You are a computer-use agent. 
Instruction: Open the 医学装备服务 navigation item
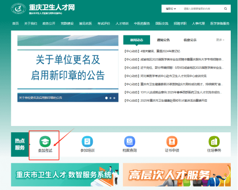[x=220, y=23]
